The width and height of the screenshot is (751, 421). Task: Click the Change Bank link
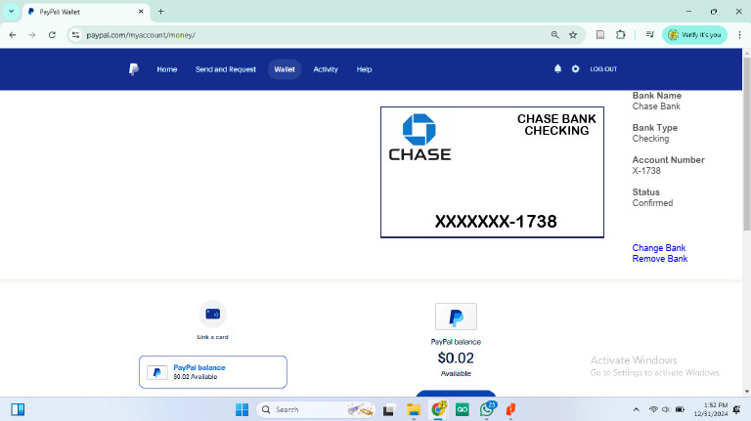(x=658, y=248)
